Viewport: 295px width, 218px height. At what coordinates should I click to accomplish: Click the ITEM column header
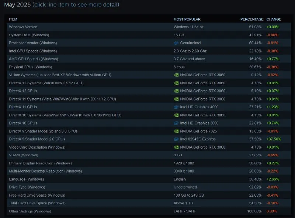coord(13,20)
